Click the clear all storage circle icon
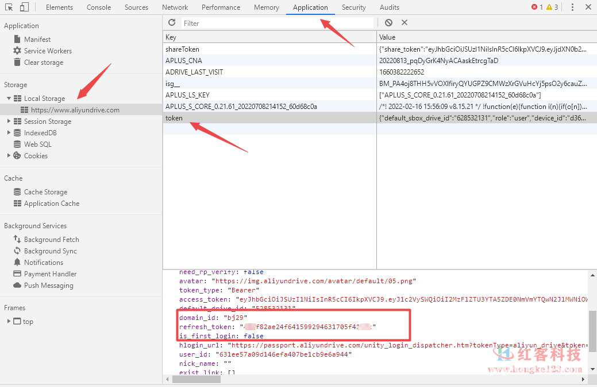The image size is (597, 387). tap(388, 23)
